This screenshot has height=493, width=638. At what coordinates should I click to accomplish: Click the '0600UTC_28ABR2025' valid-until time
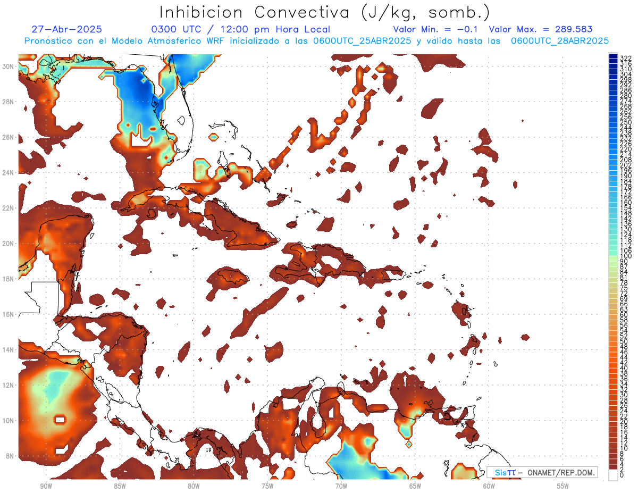pos(560,41)
